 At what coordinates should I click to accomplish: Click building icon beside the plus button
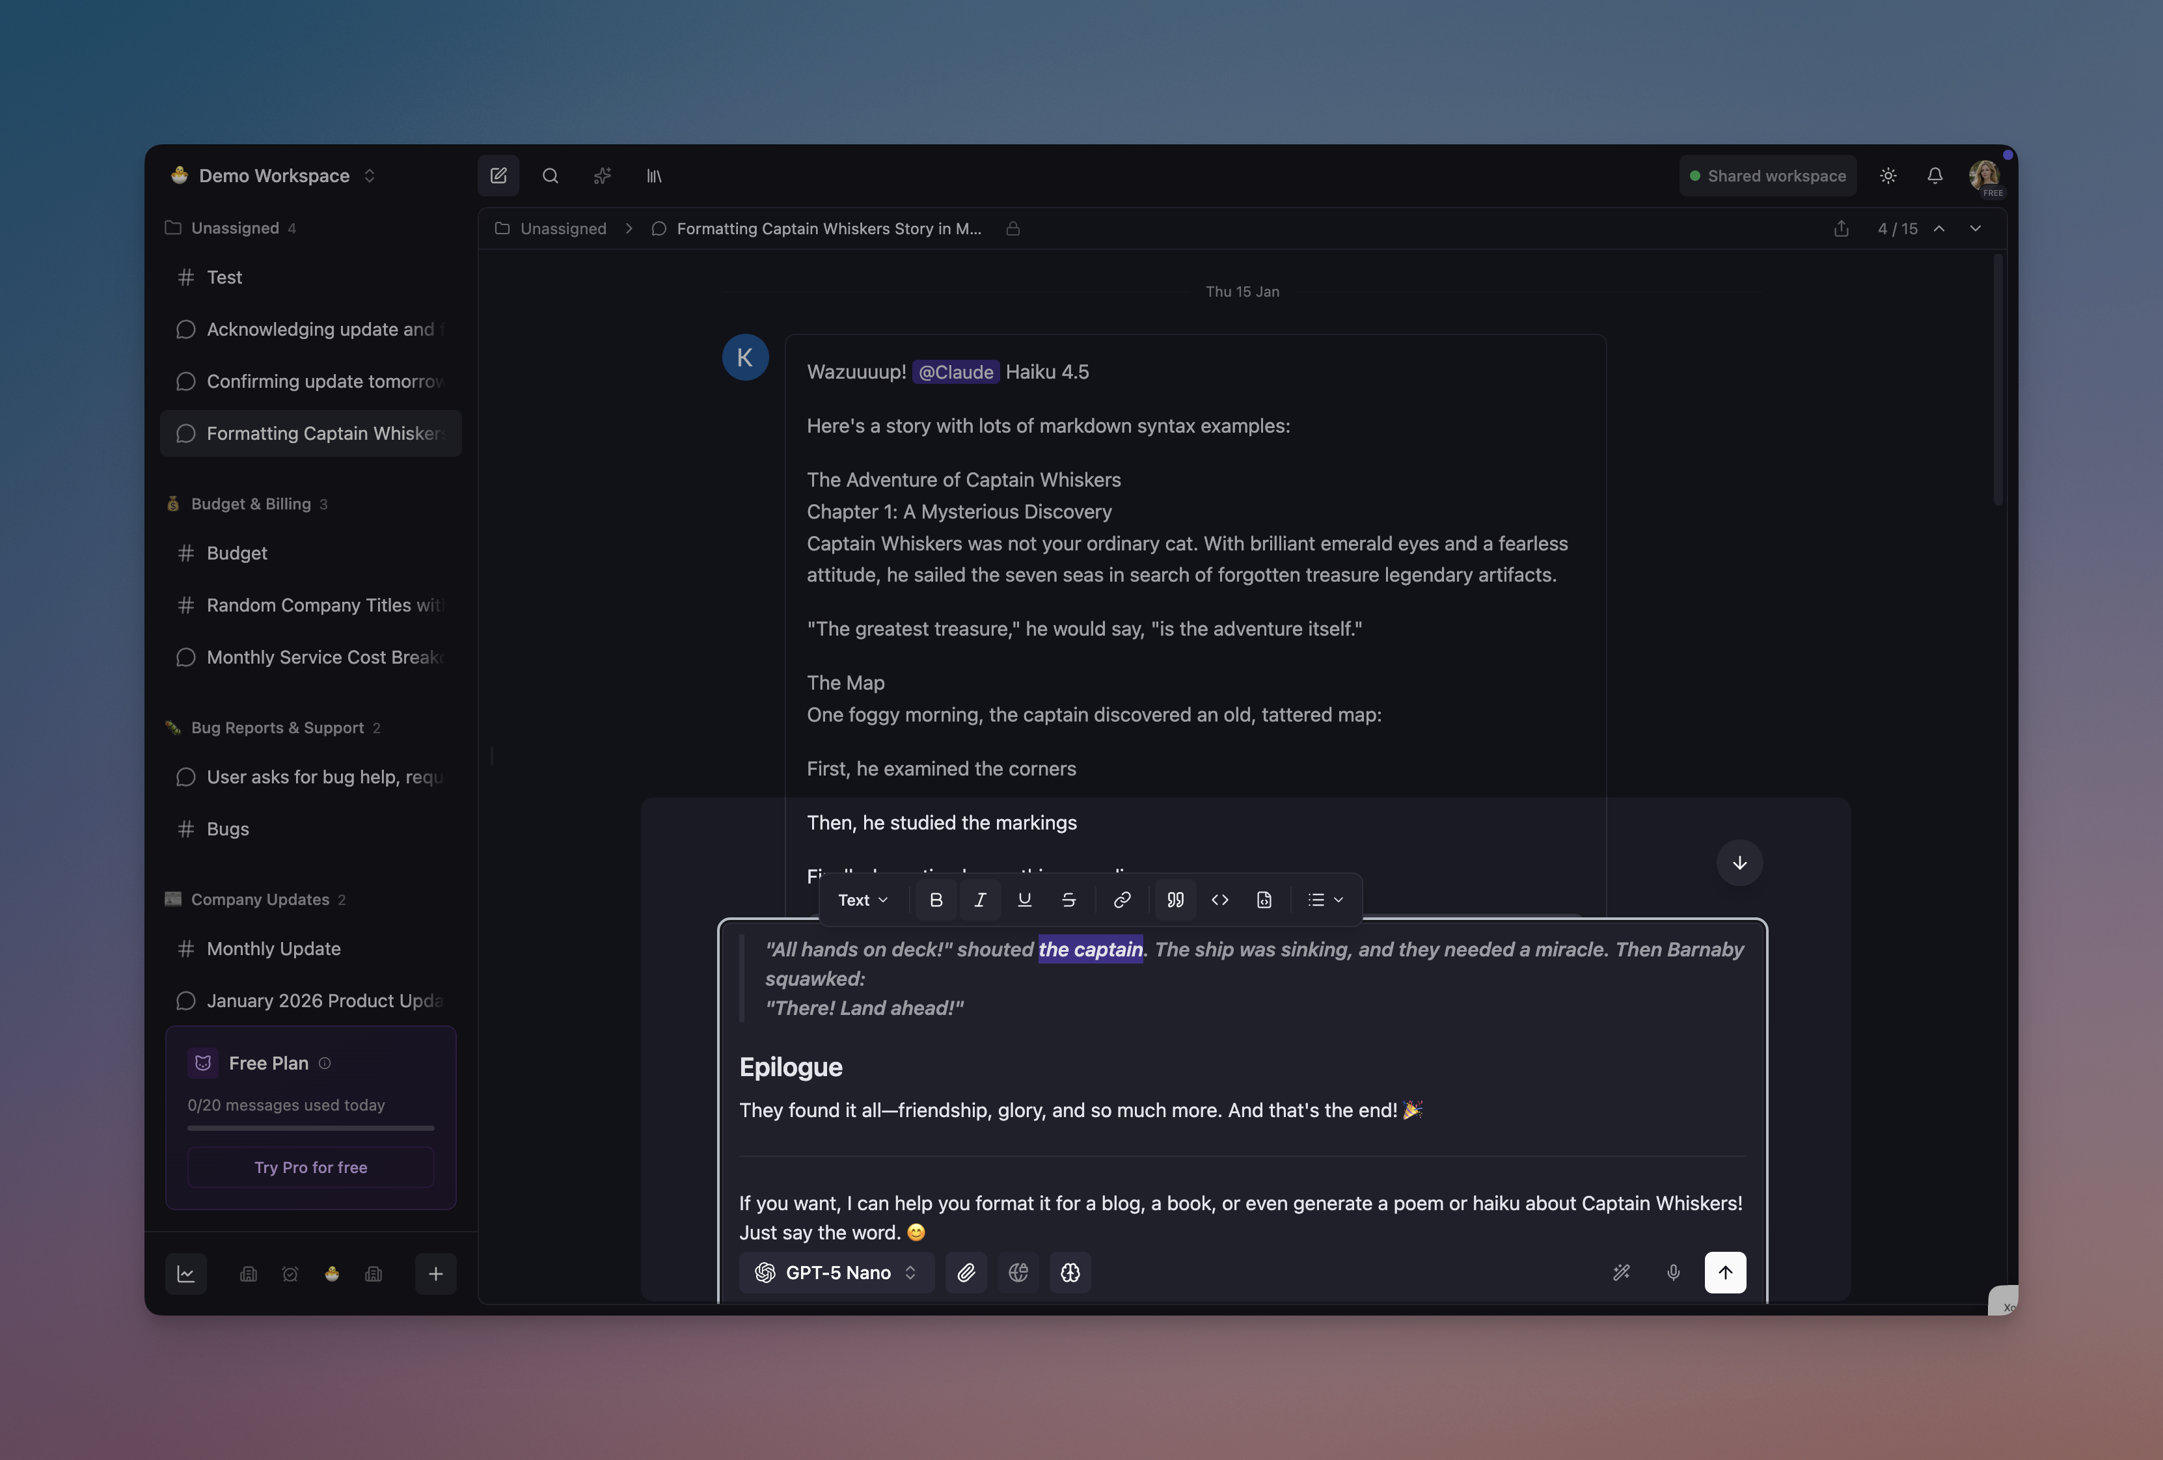(374, 1274)
